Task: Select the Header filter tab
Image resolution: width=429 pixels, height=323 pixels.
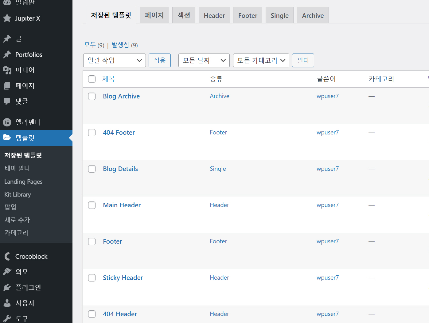Action: (214, 15)
